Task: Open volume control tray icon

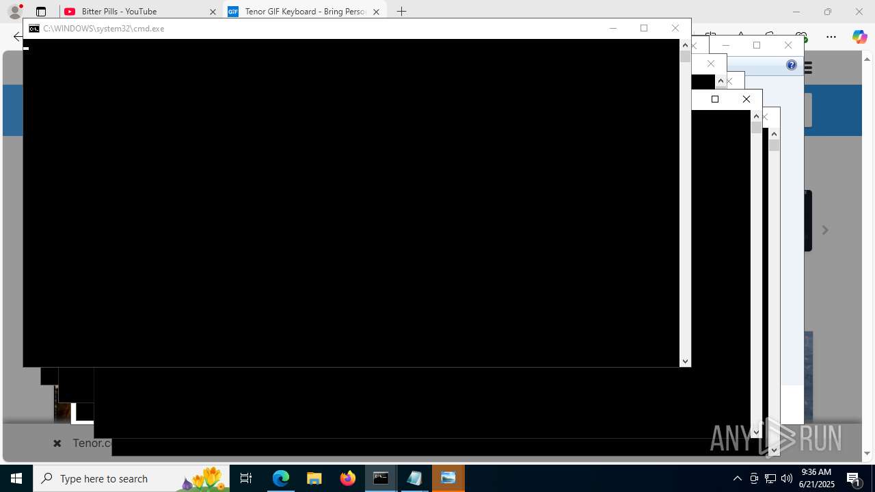Action: tap(787, 478)
